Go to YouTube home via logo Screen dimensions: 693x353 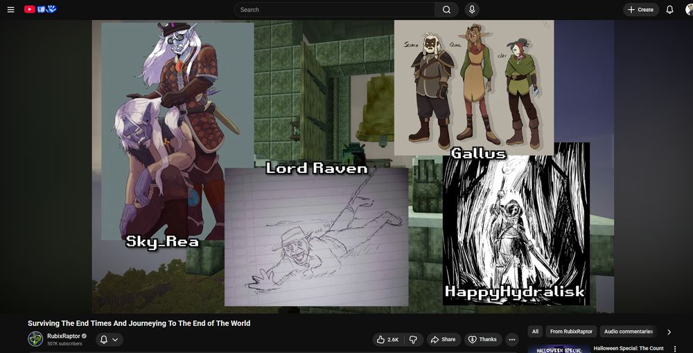point(40,9)
